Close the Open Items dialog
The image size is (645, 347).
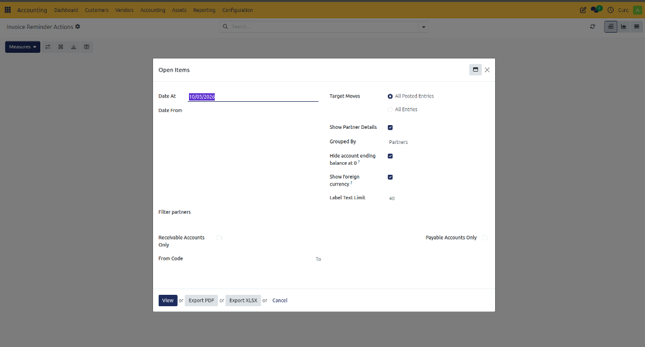[x=487, y=70]
